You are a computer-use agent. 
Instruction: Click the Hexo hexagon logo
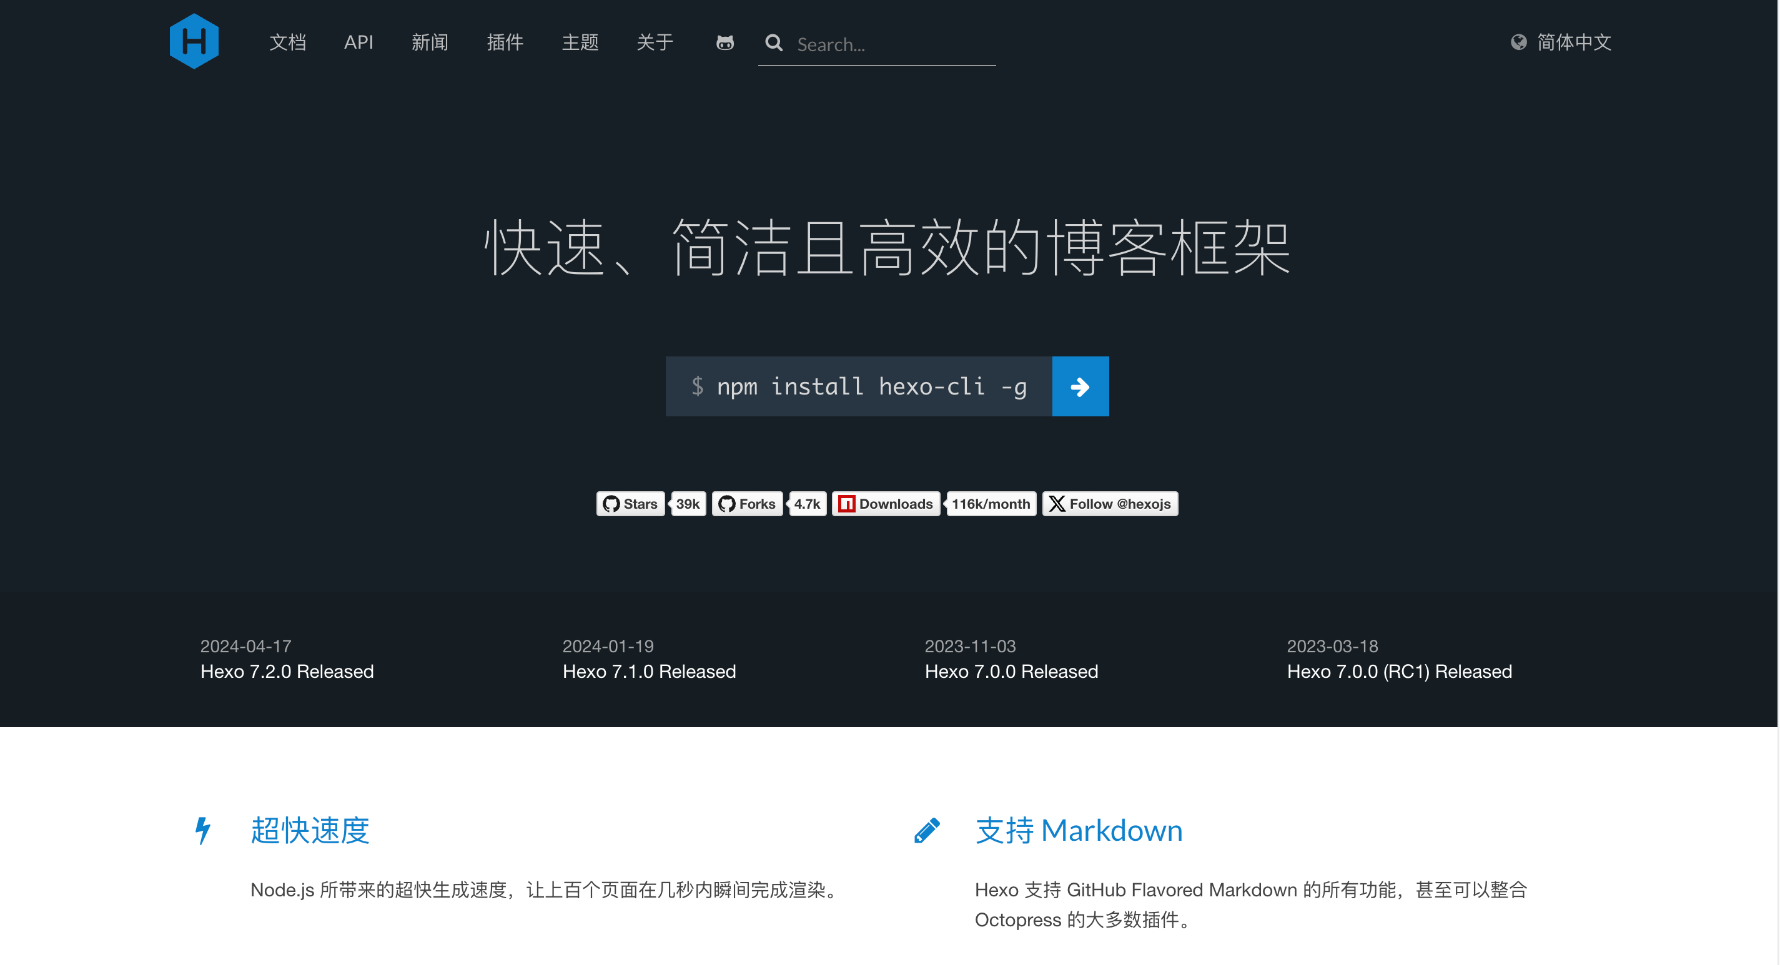pos(194,41)
